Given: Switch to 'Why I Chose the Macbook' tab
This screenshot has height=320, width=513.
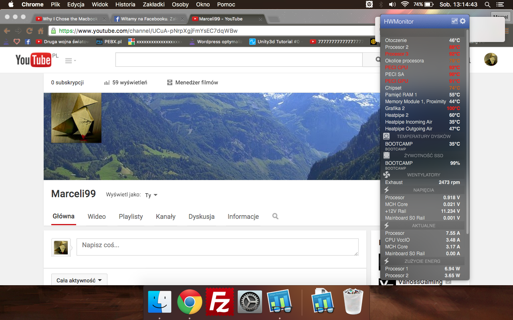Looking at the screenshot, I should point(70,19).
